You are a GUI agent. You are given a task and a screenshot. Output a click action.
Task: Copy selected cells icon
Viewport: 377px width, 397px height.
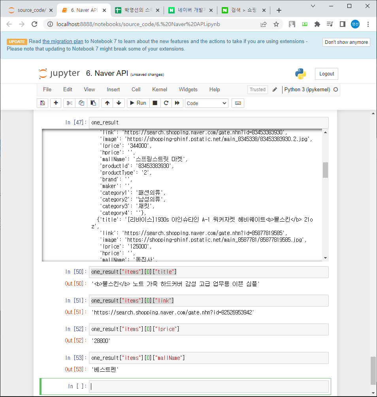pyautogui.click(x=81, y=103)
